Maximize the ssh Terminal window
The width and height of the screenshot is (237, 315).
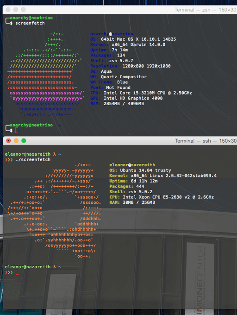[x=24, y=141]
